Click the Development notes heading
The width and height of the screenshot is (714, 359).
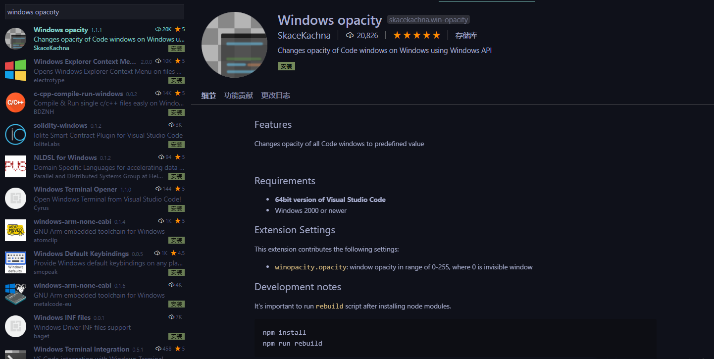(x=298, y=287)
